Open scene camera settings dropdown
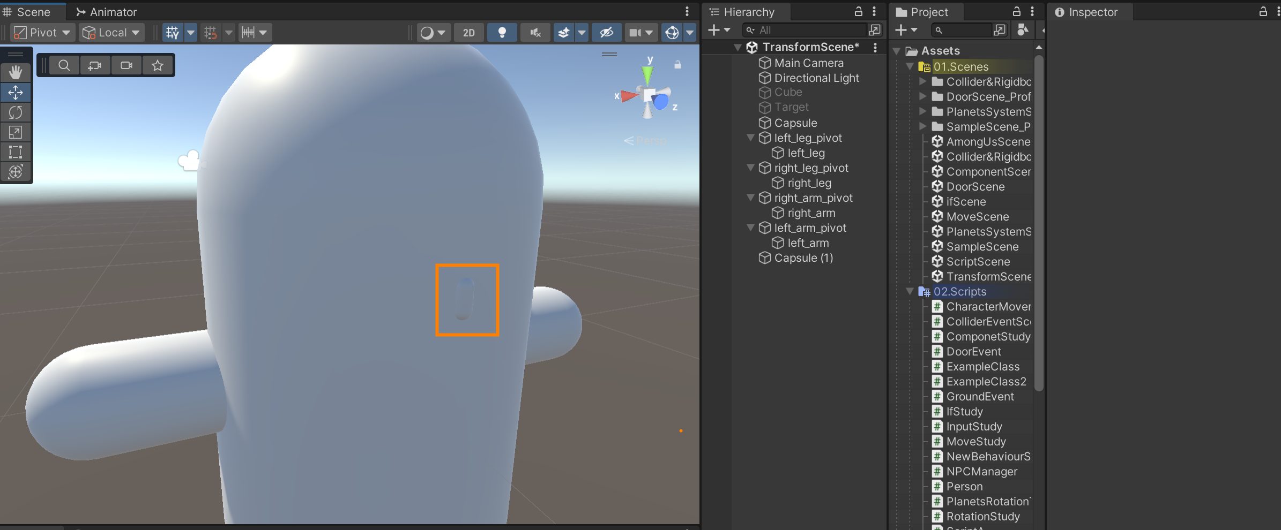1281x530 pixels. [x=641, y=33]
